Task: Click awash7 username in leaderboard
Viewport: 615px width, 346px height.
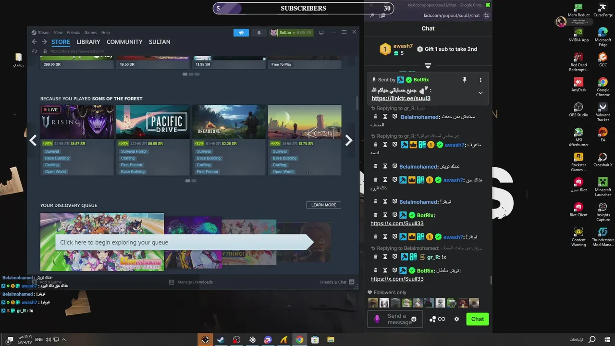Action: click(403, 46)
